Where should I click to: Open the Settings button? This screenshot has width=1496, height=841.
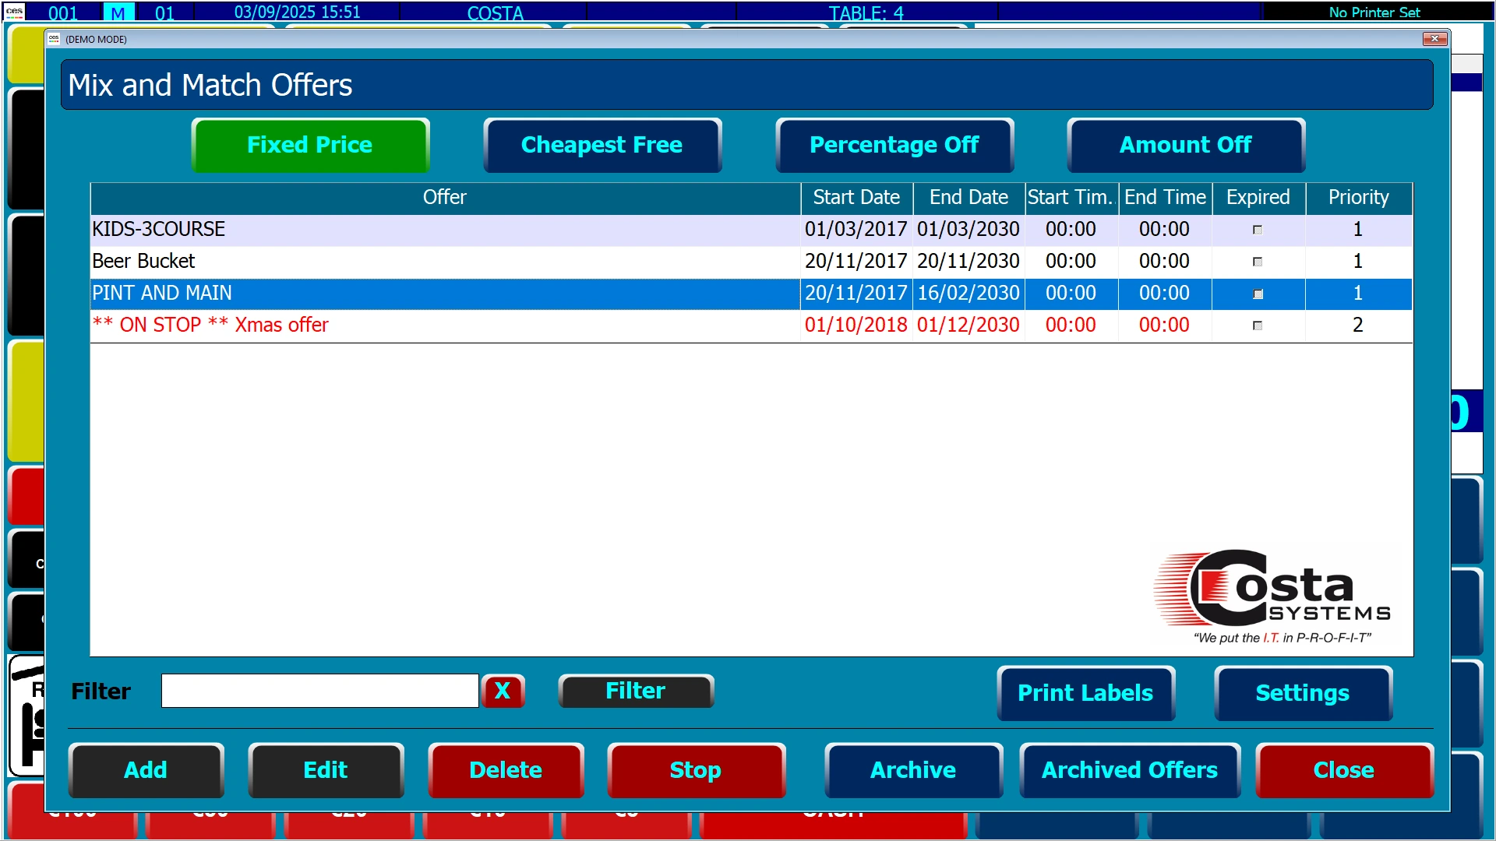[1302, 693]
